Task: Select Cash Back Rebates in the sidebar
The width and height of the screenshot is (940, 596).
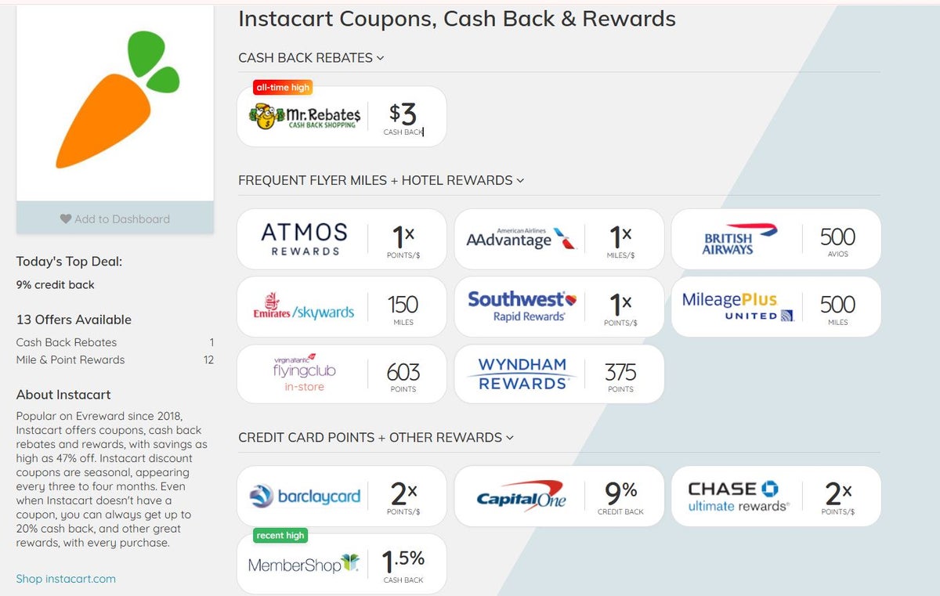Action: pyautogui.click(x=66, y=342)
